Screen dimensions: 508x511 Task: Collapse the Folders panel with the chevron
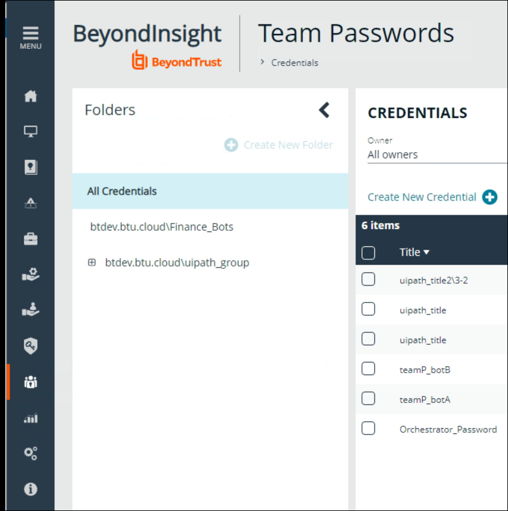324,110
